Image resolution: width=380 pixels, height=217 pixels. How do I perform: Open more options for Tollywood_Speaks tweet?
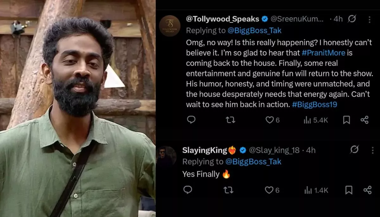pos(369,19)
